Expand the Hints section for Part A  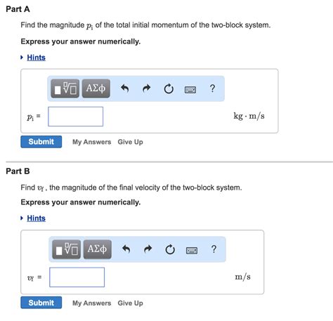coord(36,58)
